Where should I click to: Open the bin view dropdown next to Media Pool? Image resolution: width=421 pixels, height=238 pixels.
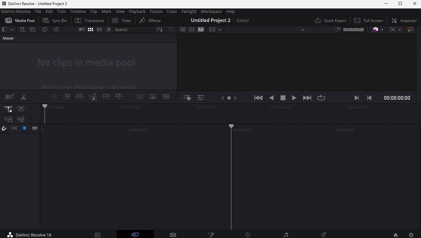(12, 29)
